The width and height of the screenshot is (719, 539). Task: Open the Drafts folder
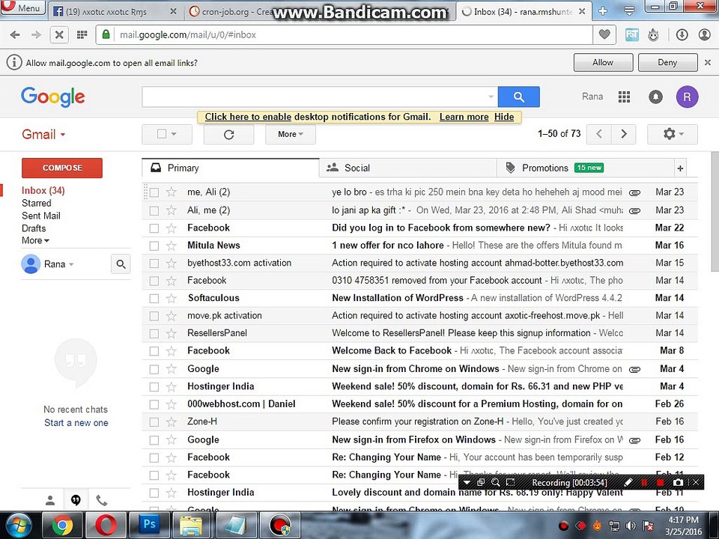(x=34, y=228)
